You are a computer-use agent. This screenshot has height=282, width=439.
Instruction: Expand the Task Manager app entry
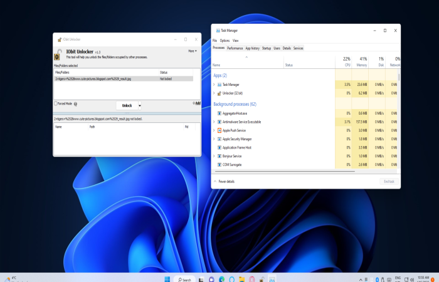pyautogui.click(x=214, y=85)
